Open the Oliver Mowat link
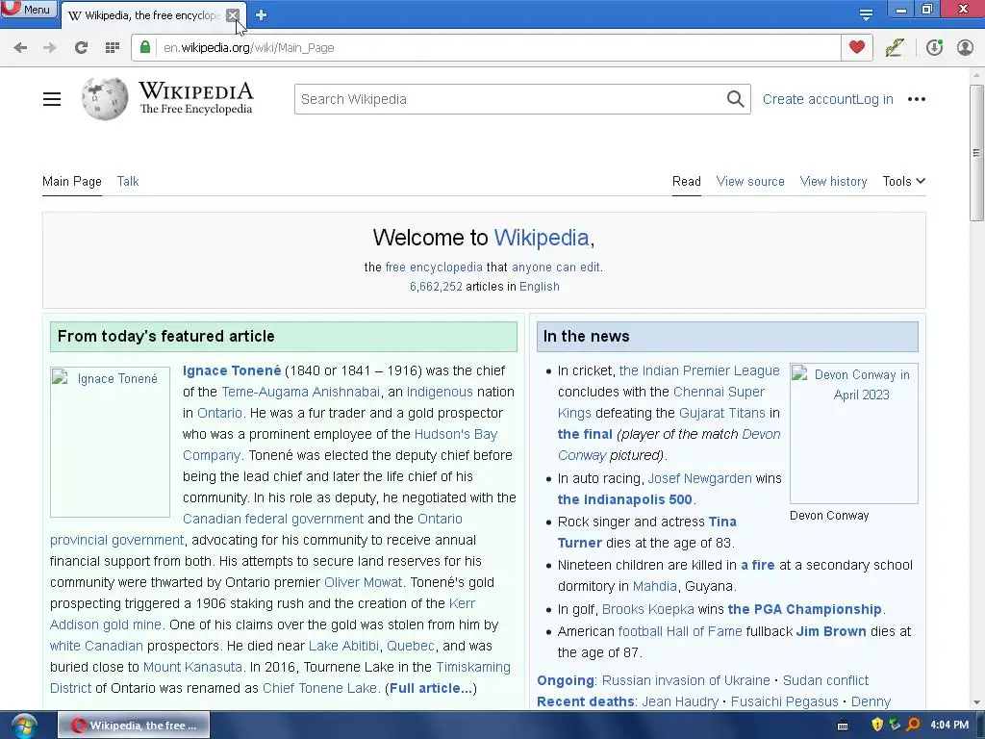The height and width of the screenshot is (739, 985). [363, 582]
